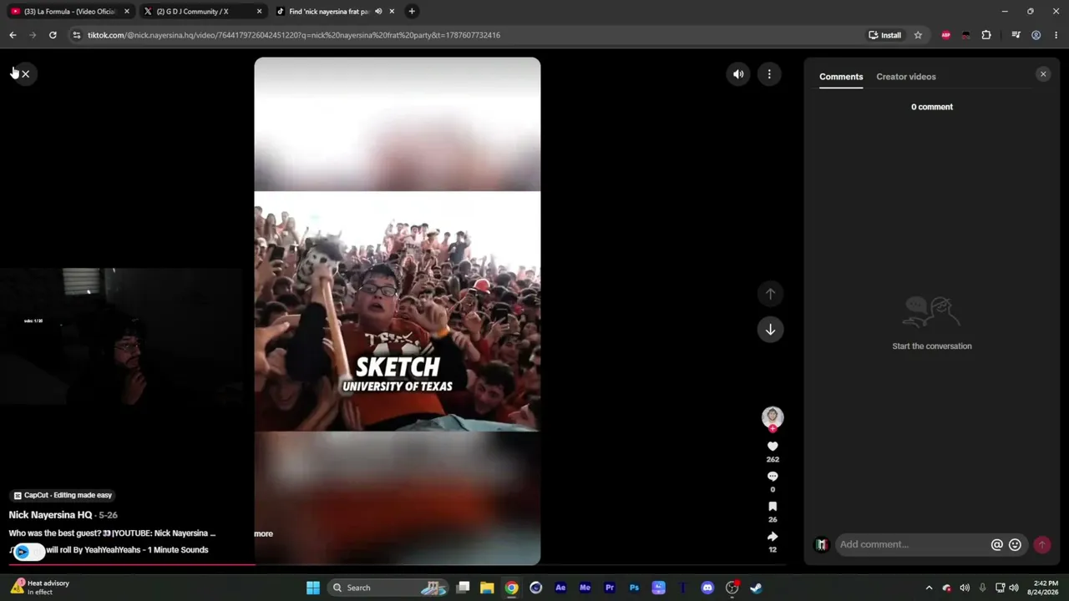This screenshot has height=601, width=1069.
Task: Install the TikTok web app
Action: 885,35
